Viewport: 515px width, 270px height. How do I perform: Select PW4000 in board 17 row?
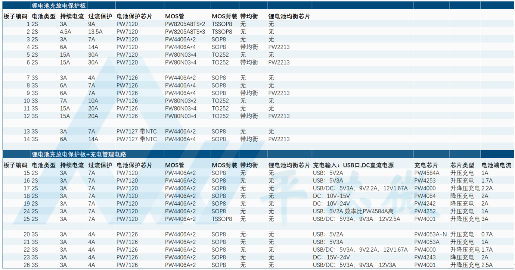[425, 188]
